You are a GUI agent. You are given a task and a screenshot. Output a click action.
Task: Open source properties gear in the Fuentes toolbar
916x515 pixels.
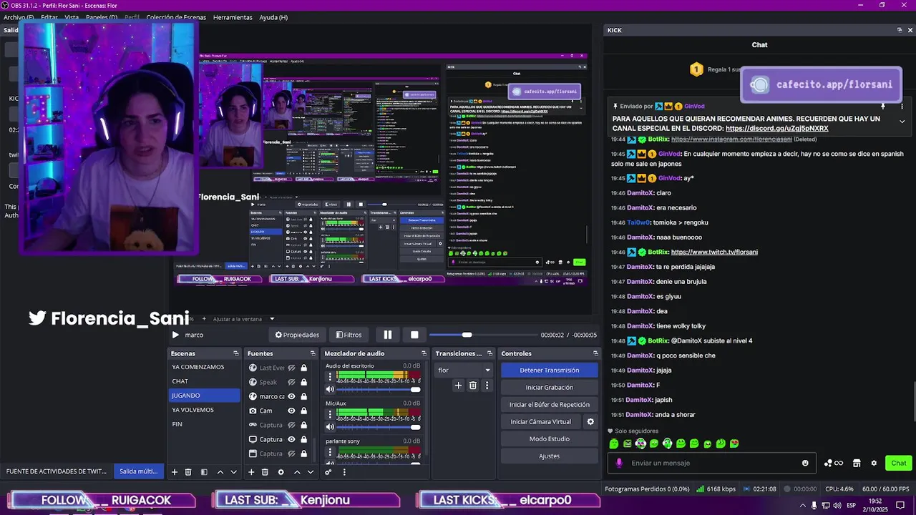tap(281, 472)
